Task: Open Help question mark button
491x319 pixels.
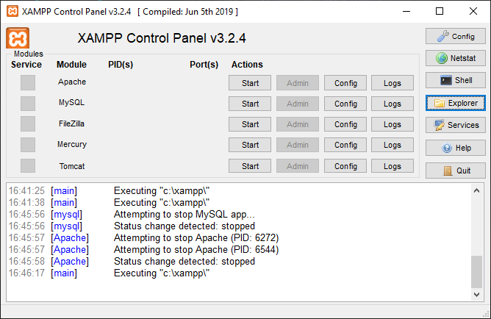Action: (455, 148)
